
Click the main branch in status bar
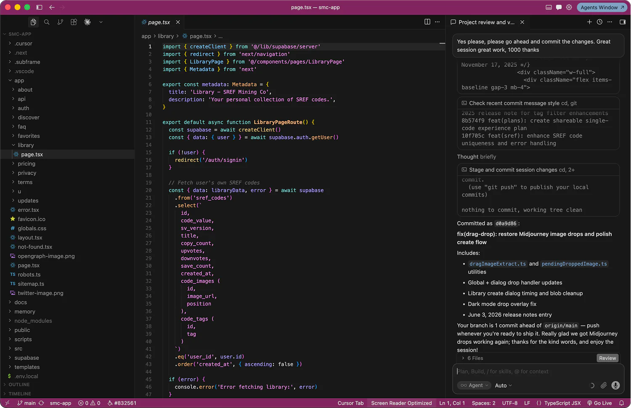click(x=27, y=403)
